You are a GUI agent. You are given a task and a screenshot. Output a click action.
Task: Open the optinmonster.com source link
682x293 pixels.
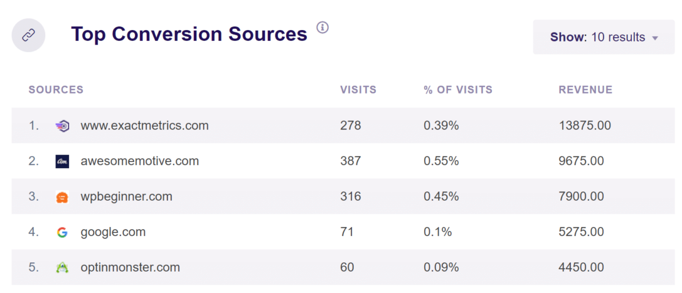pyautogui.click(x=130, y=268)
